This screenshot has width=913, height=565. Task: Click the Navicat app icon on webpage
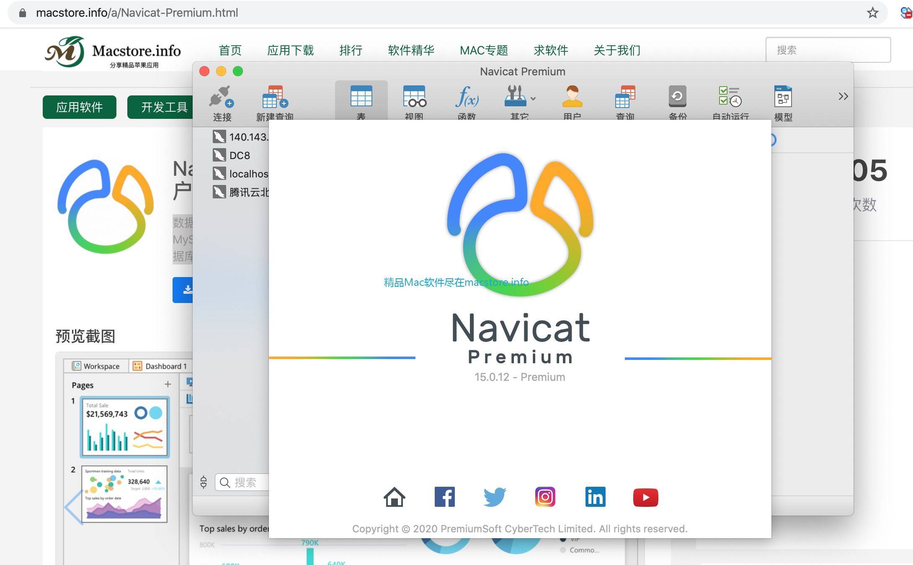[x=106, y=206]
